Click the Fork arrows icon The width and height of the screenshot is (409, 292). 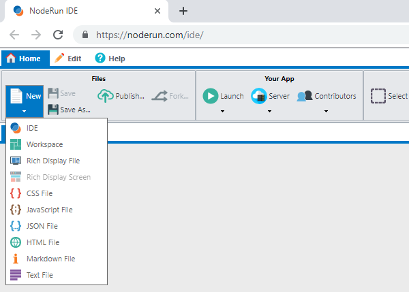[x=160, y=96]
